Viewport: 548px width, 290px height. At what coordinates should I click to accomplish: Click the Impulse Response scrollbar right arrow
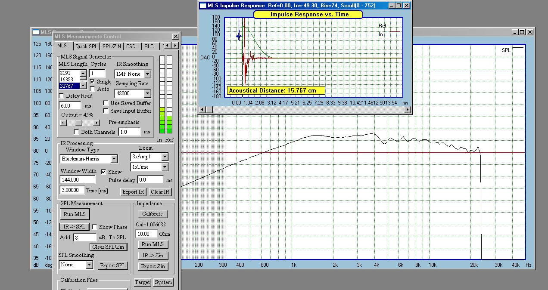click(x=408, y=109)
